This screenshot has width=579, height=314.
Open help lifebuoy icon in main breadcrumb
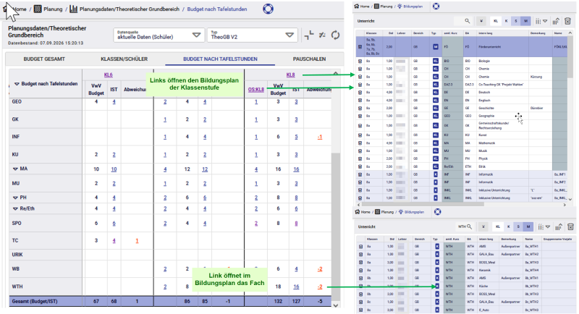268,9
